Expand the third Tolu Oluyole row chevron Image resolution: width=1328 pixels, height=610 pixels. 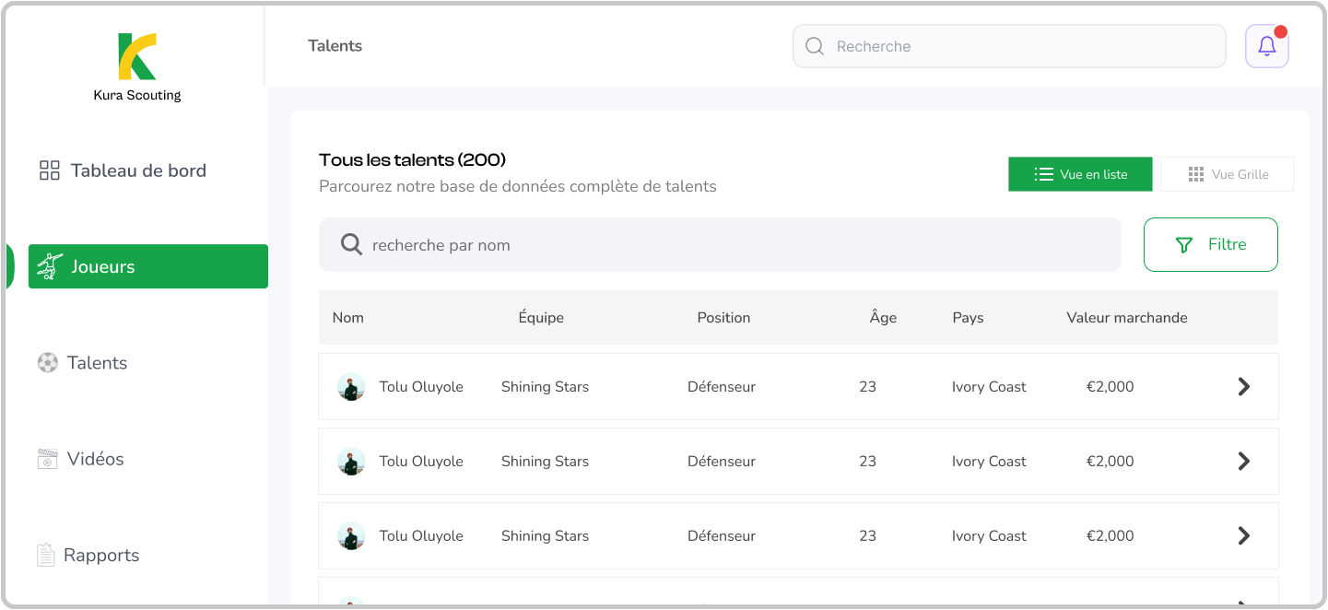[1243, 535]
